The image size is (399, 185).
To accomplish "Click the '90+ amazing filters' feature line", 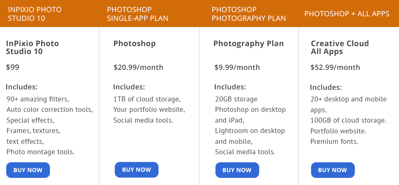I will (x=38, y=99).
